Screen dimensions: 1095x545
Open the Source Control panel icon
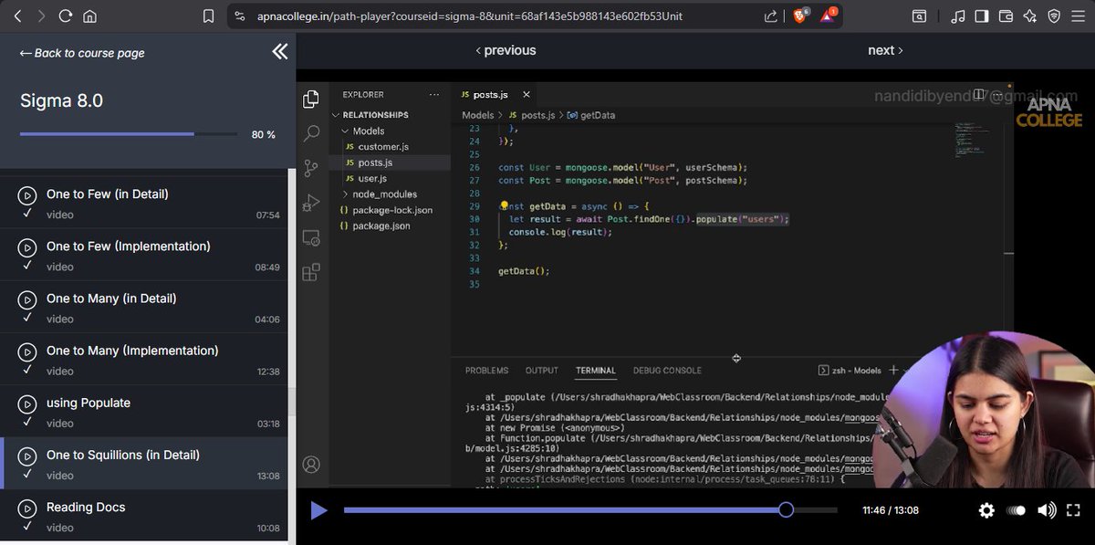click(x=311, y=168)
